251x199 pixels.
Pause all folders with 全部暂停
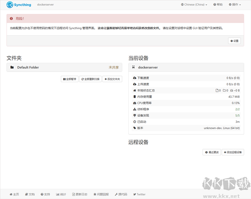coord(69,79)
